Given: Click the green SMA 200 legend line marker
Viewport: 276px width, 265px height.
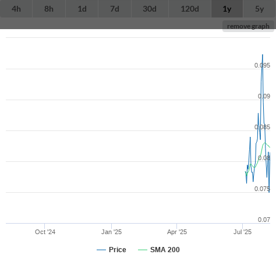Looking at the screenshot, I should [143, 250].
